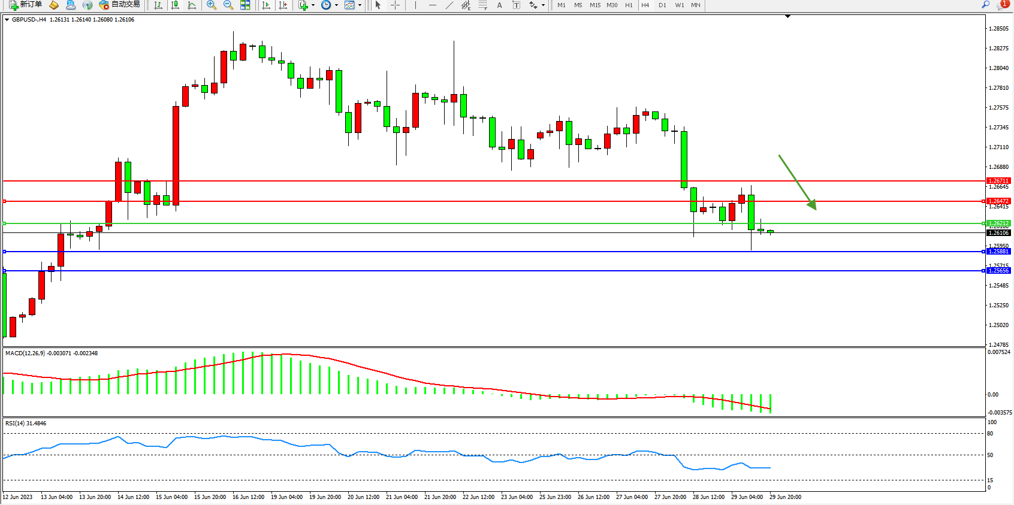Select the text label tool
The image size is (1014, 505).
click(x=516, y=5)
